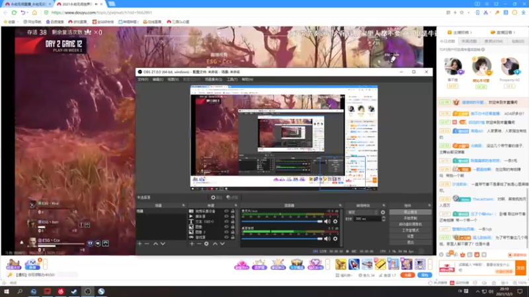Toggle visibility of 媒体源 source
Image resolution: width=529 pixels, height=297 pixels.
pyautogui.click(x=226, y=216)
